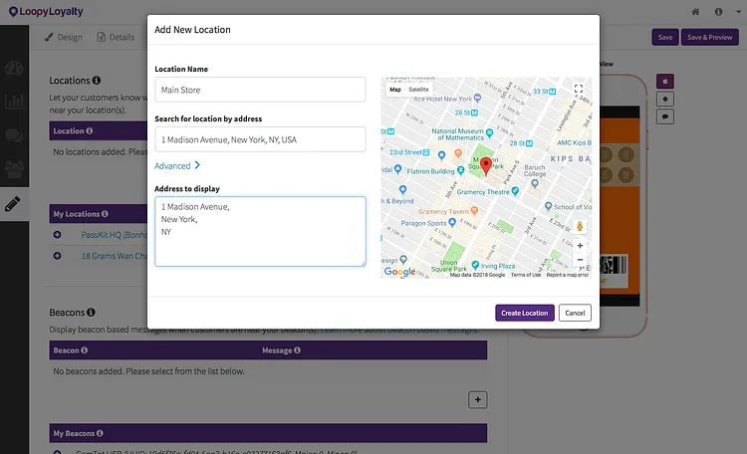Screen dimensions: 747x454
Task: Edit the Location Name field
Action: [x=260, y=90]
